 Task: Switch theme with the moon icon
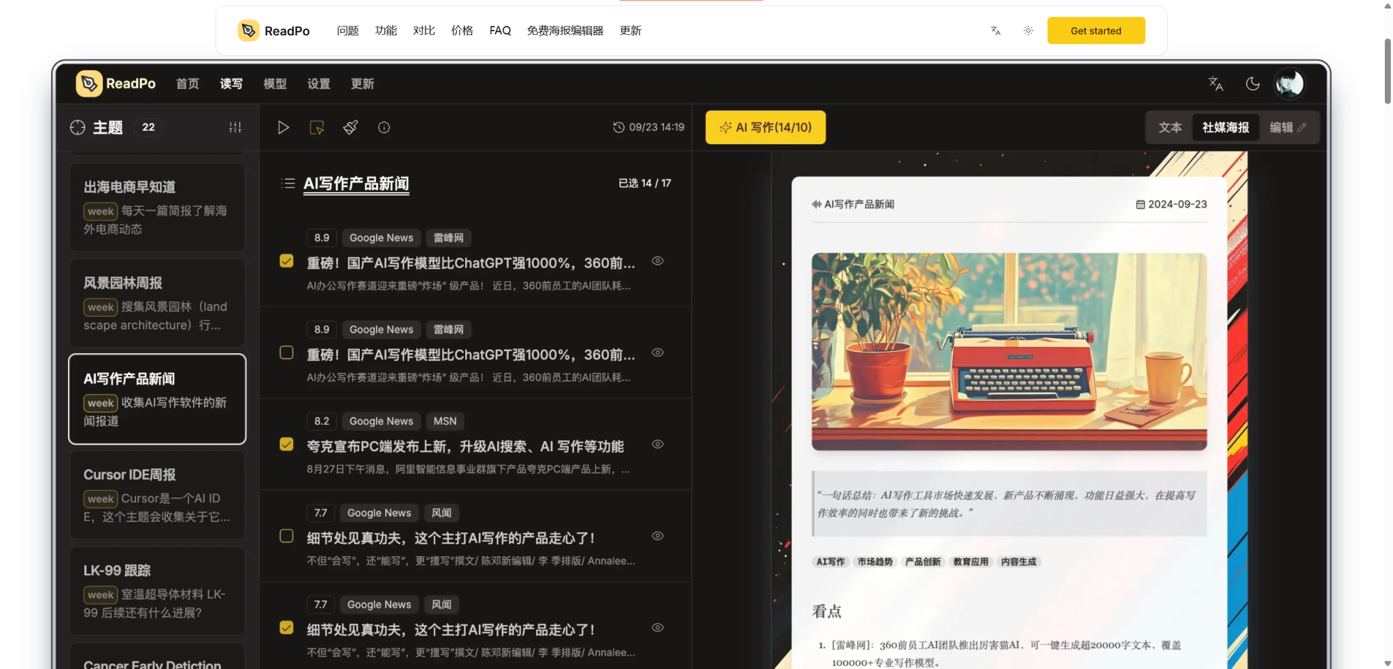coord(1252,84)
